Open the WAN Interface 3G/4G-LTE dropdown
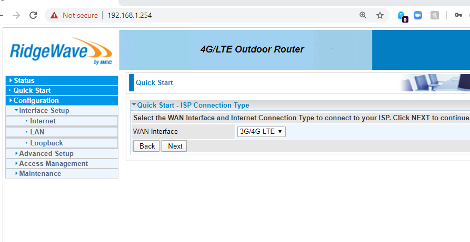 click(262, 132)
